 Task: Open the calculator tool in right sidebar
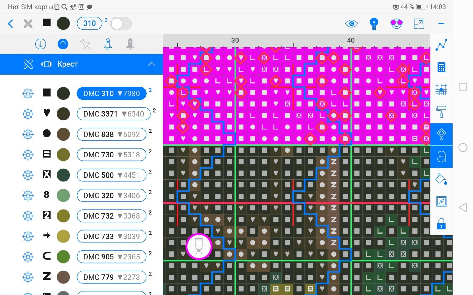[441, 68]
